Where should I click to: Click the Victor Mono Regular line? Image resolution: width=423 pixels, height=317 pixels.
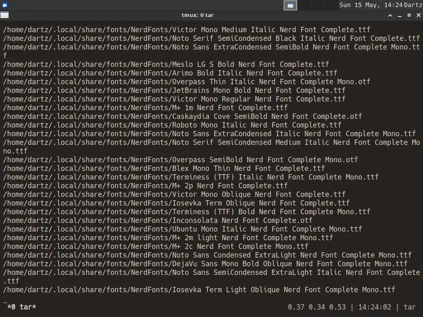[174, 99]
